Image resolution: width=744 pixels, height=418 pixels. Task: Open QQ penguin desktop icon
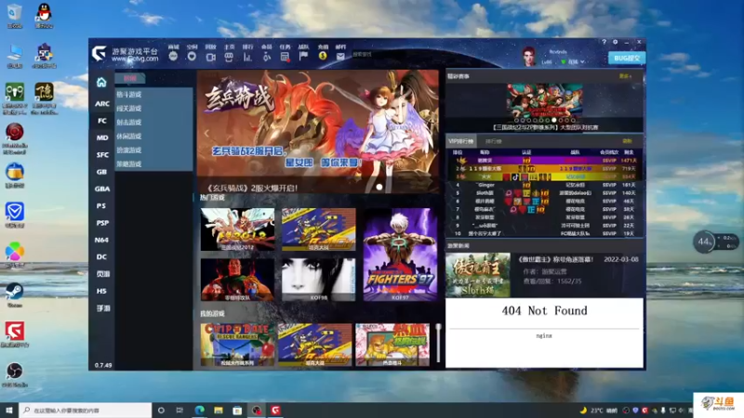(x=44, y=13)
